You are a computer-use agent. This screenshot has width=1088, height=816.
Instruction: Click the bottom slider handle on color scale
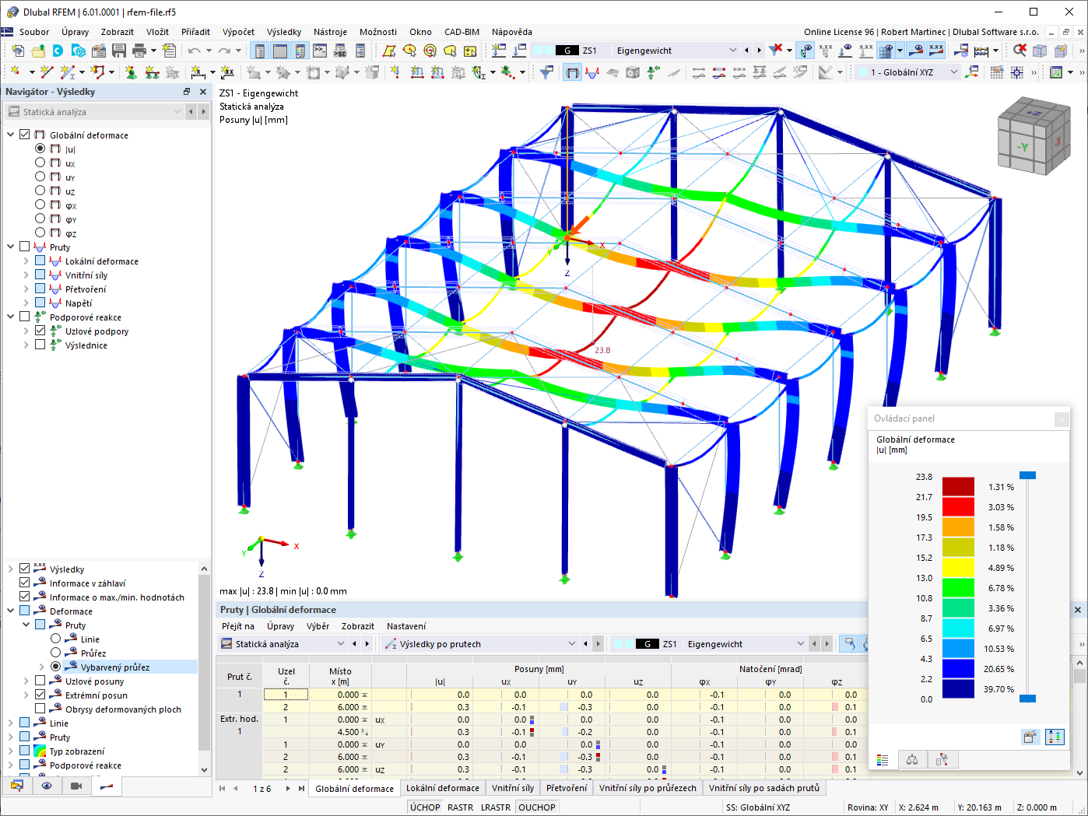tap(1027, 699)
